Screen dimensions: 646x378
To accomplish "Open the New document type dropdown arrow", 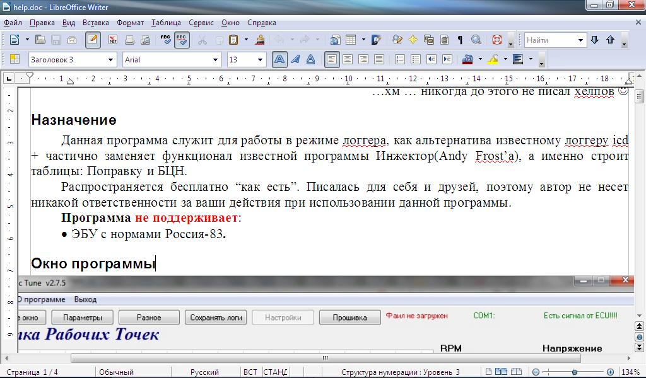I will 27,40.
